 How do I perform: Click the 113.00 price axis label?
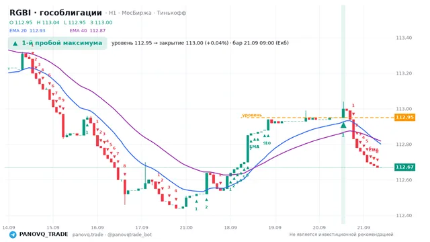[404, 109]
